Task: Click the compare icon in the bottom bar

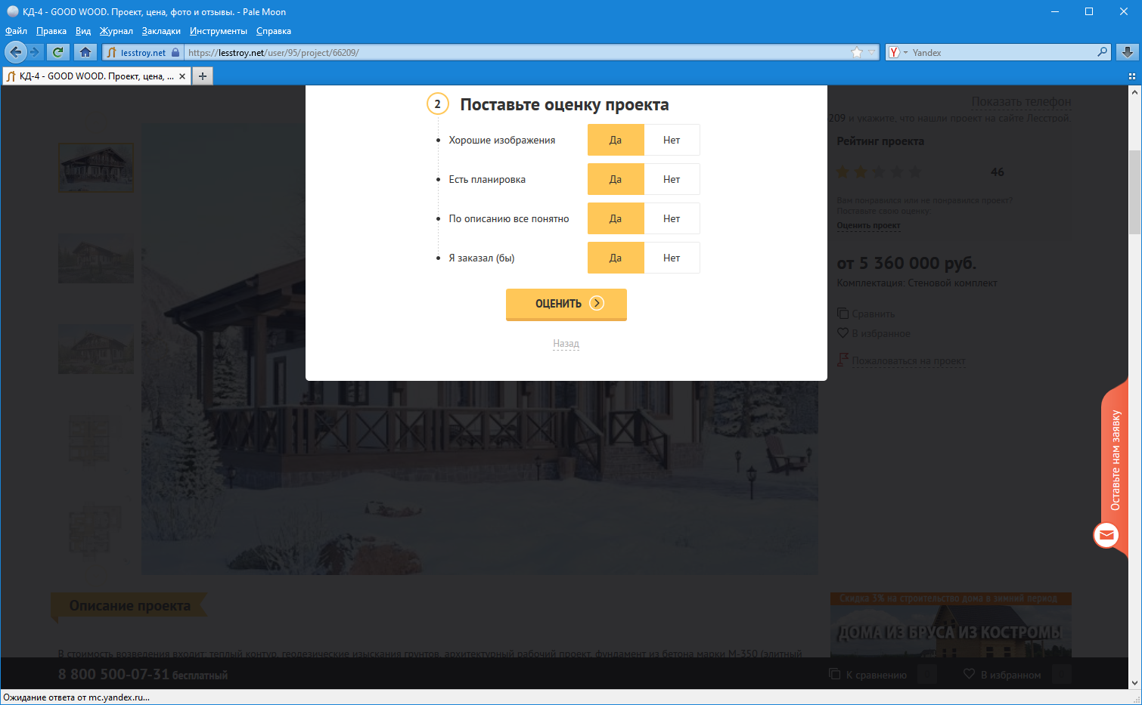Action: point(835,674)
